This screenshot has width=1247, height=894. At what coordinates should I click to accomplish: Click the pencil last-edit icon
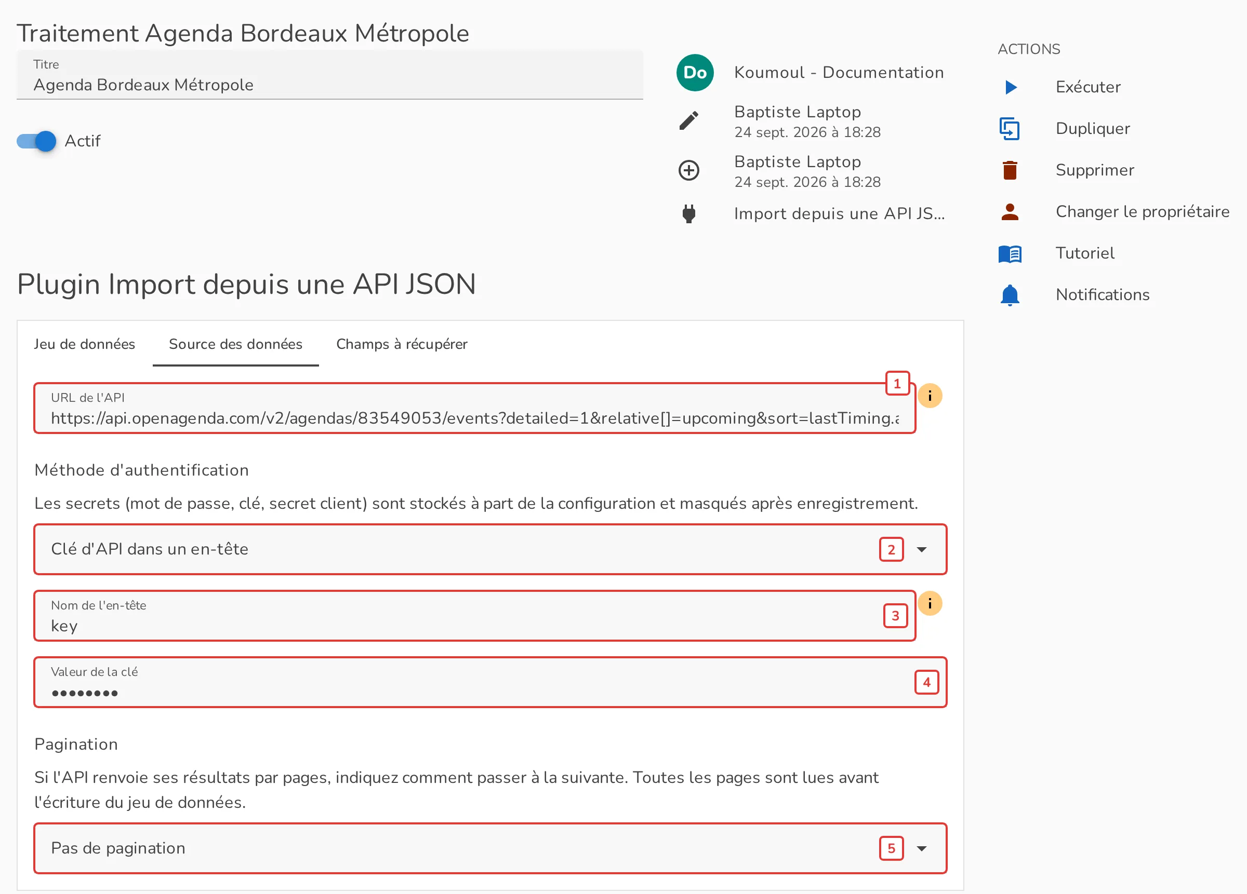click(688, 120)
